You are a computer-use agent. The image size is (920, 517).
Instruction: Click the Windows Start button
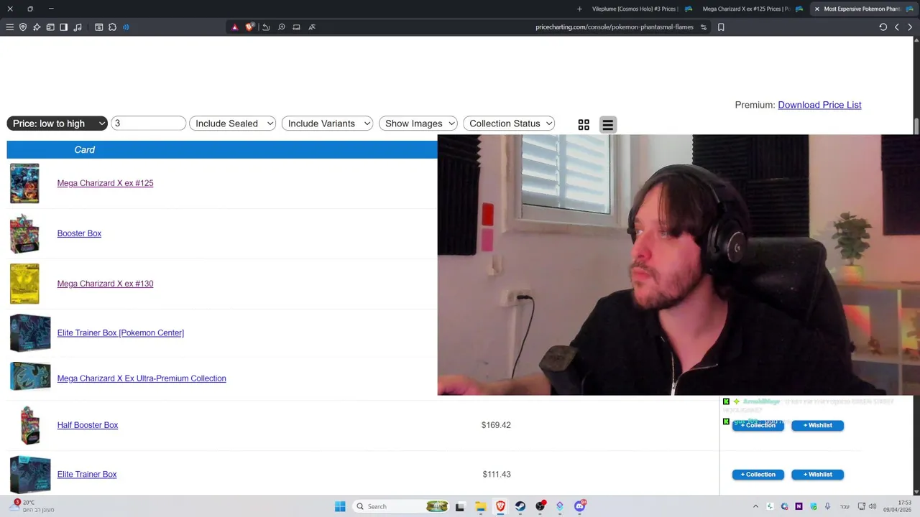(340, 506)
